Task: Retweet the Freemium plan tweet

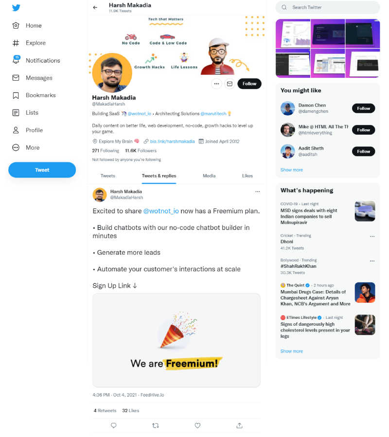Action: point(155,425)
